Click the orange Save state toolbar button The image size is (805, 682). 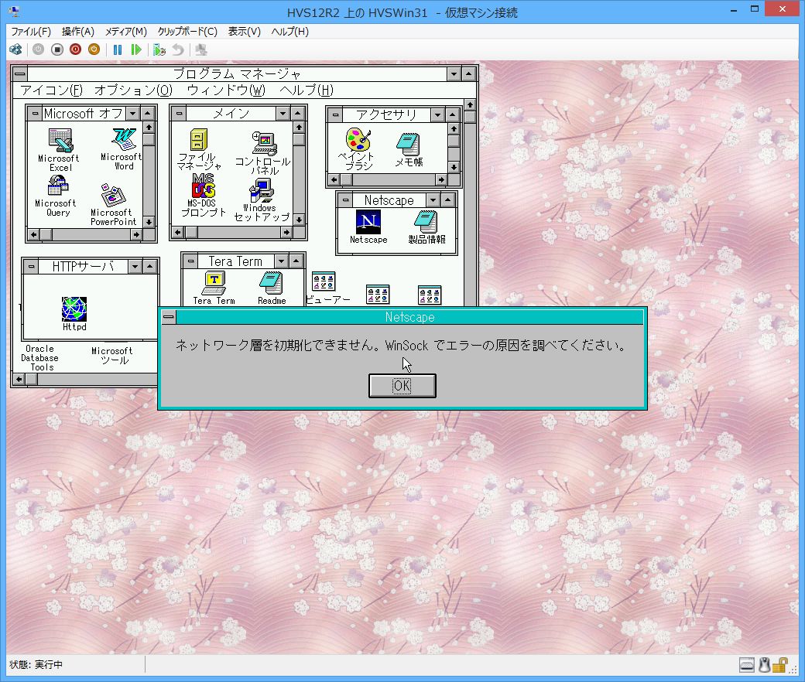coord(94,49)
